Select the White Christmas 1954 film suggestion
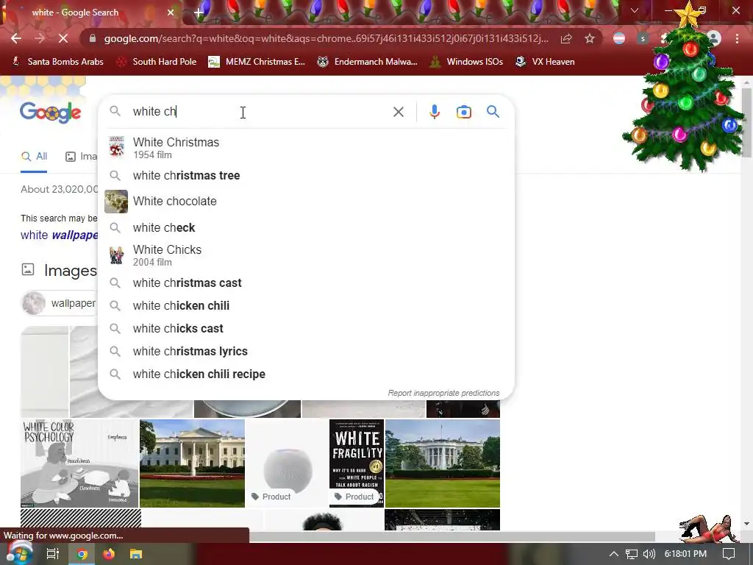Screen dimensions: 753x565 [x=306, y=147]
